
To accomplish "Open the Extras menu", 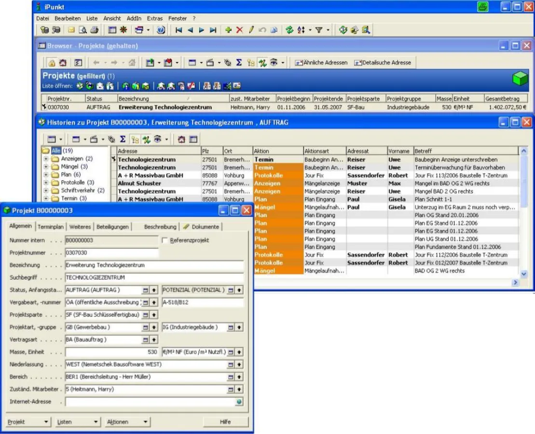I will point(155,18).
